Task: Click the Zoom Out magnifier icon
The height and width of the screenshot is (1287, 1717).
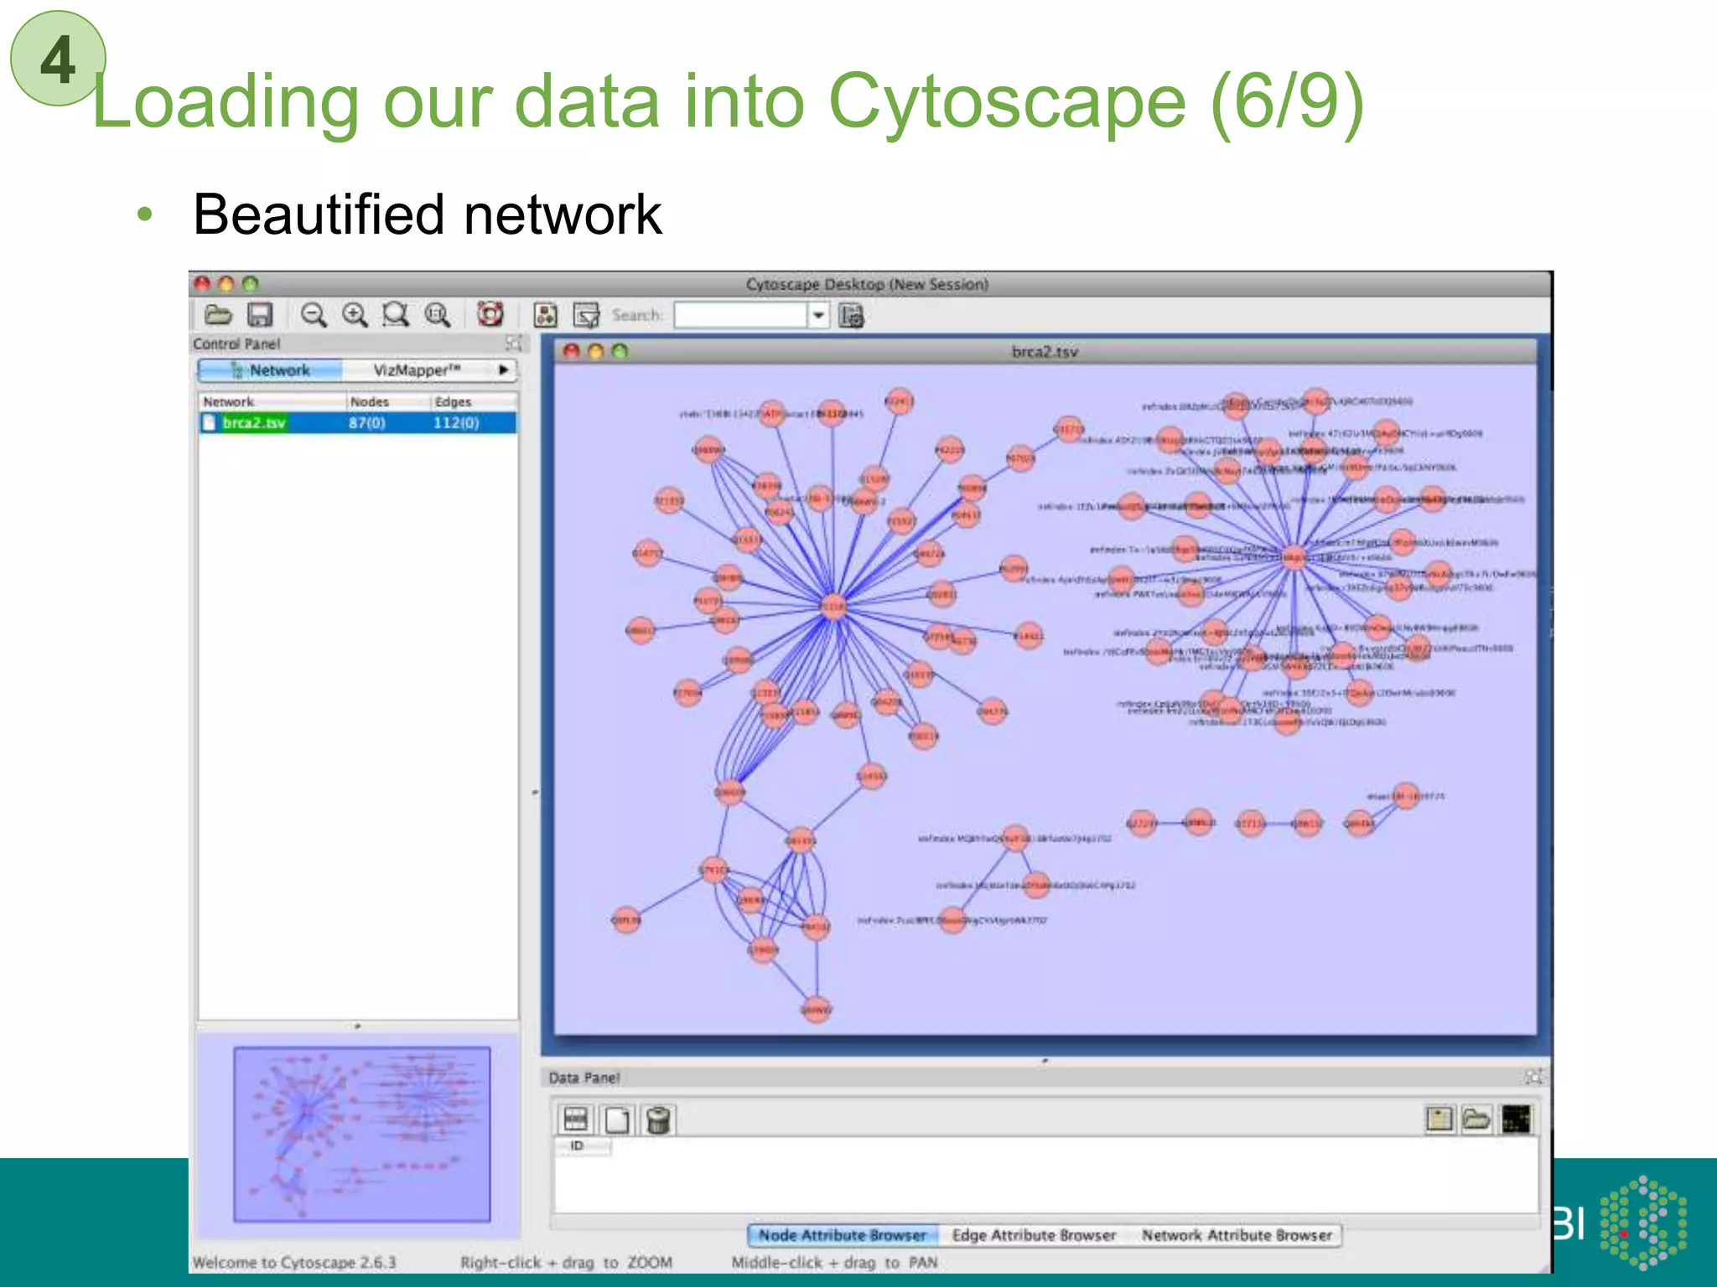Action: 314,315
